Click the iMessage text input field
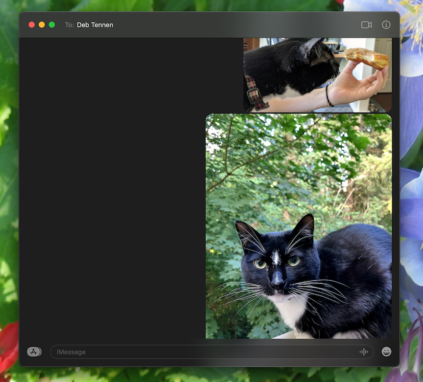This screenshot has height=382, width=423. pyautogui.click(x=212, y=352)
